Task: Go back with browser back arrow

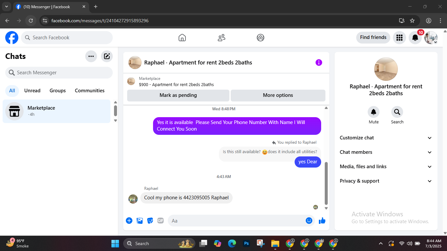Action: 7,21
